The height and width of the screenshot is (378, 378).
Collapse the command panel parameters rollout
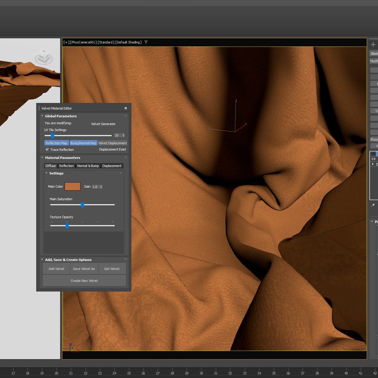372,221
